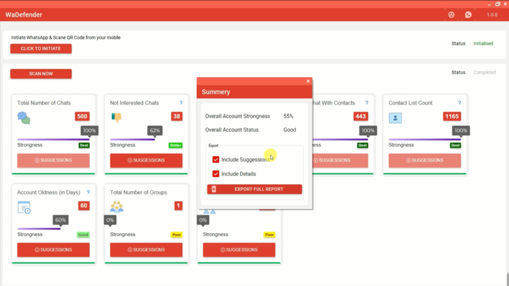509x286 pixels.
Task: Open suggestions for Chat With Contacts
Action: tap(340, 160)
